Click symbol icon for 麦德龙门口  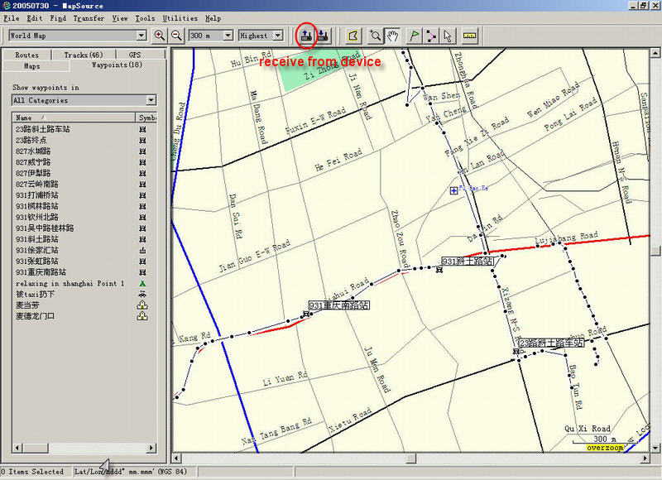[x=142, y=316]
